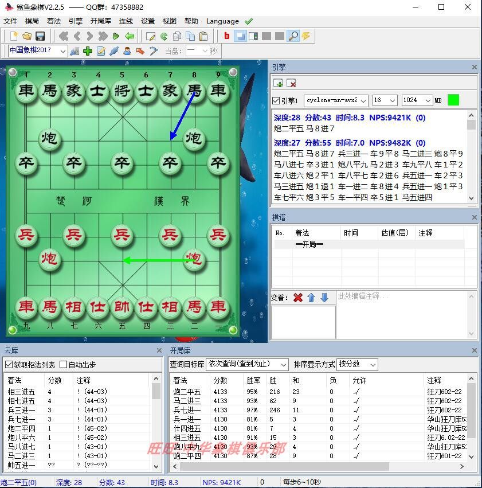Delete variation with red X button
Image resolution: width=482 pixels, height=488 pixels.
[x=297, y=298]
